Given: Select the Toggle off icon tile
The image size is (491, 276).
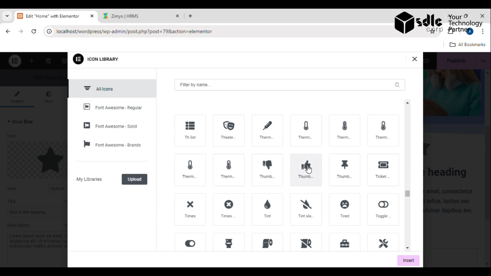Looking at the screenshot, I should [x=383, y=210].
